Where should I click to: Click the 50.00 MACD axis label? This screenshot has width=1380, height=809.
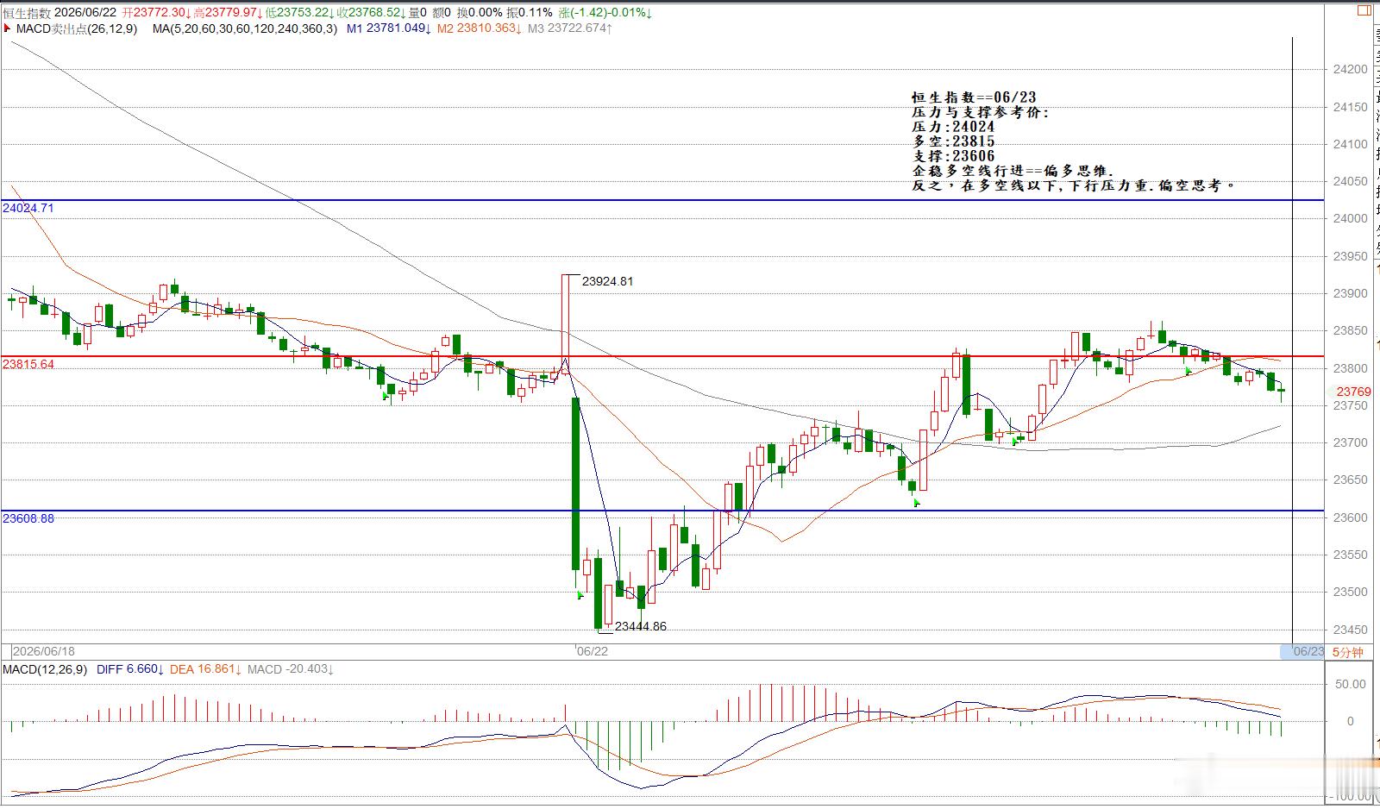coord(1351,684)
